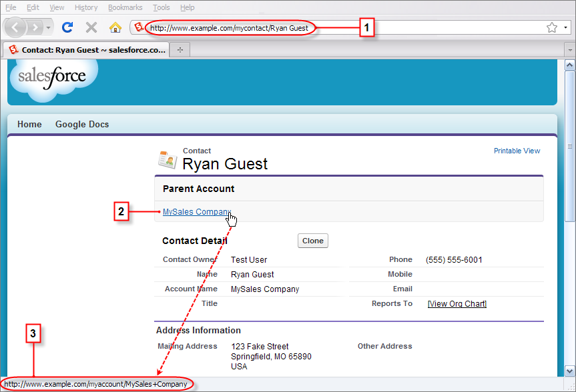Click the favicon on the Contact: Ryan Guest tab
Viewport: 576px width, 392px height.
[13, 49]
